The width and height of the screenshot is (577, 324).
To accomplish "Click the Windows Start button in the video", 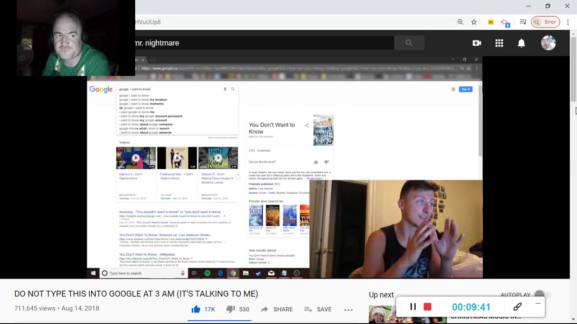I will (x=93, y=273).
